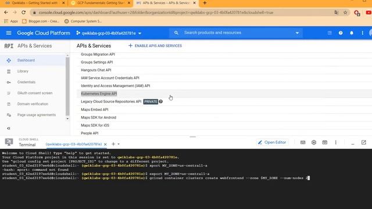This screenshot has height=209, width=372.
Task: Open the Maps SDK for Android link
Action: pyautogui.click(x=98, y=117)
